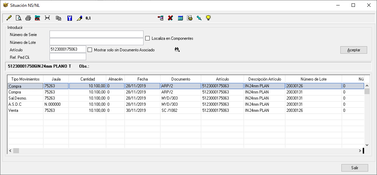Image resolution: width=377 pixels, height=175 pixels.
Task: Click the 0,1 decimals icon
Action: click(88, 18)
